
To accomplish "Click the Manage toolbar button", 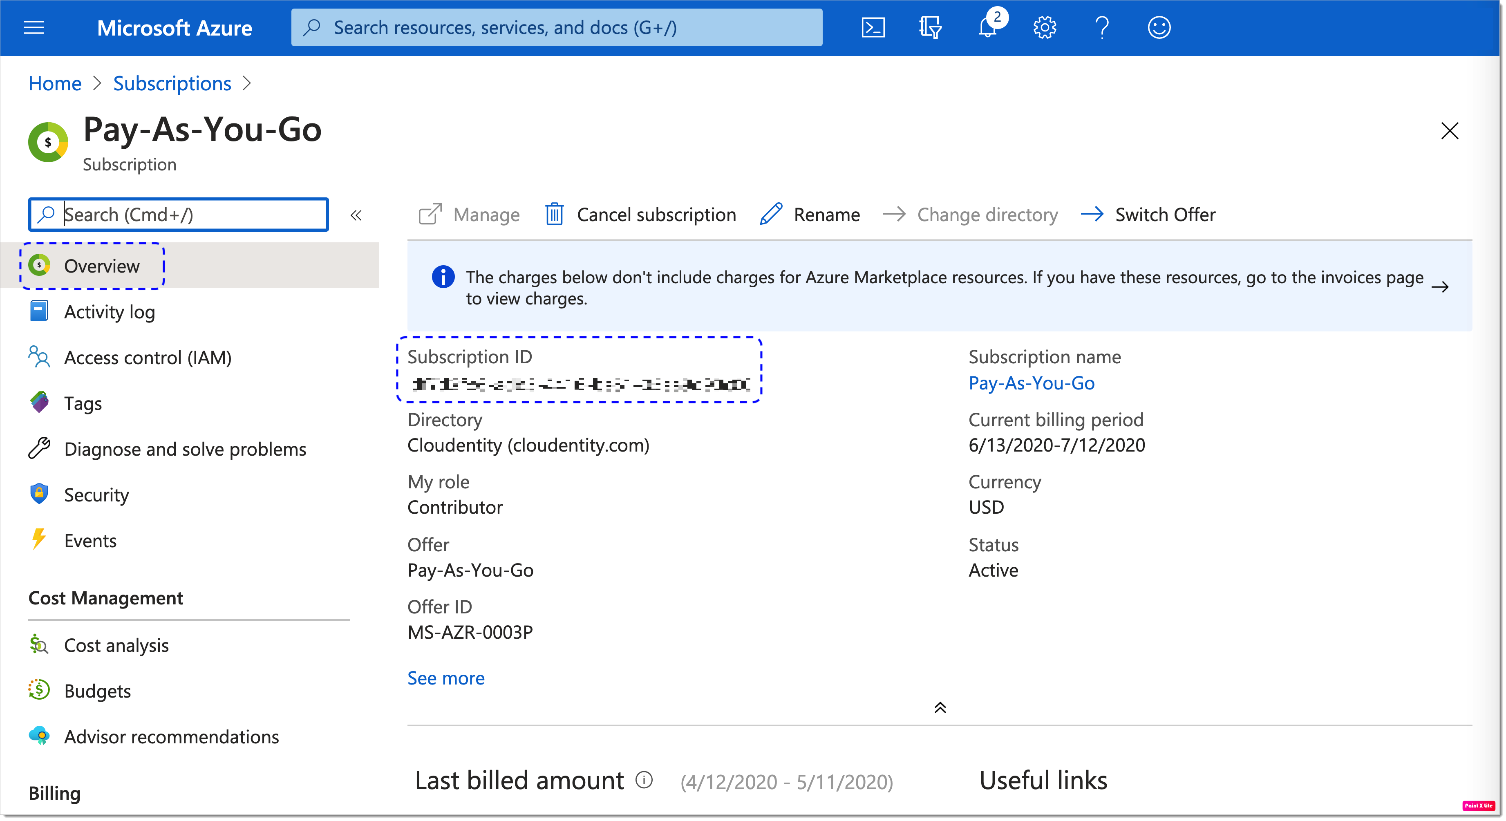I will tap(469, 215).
